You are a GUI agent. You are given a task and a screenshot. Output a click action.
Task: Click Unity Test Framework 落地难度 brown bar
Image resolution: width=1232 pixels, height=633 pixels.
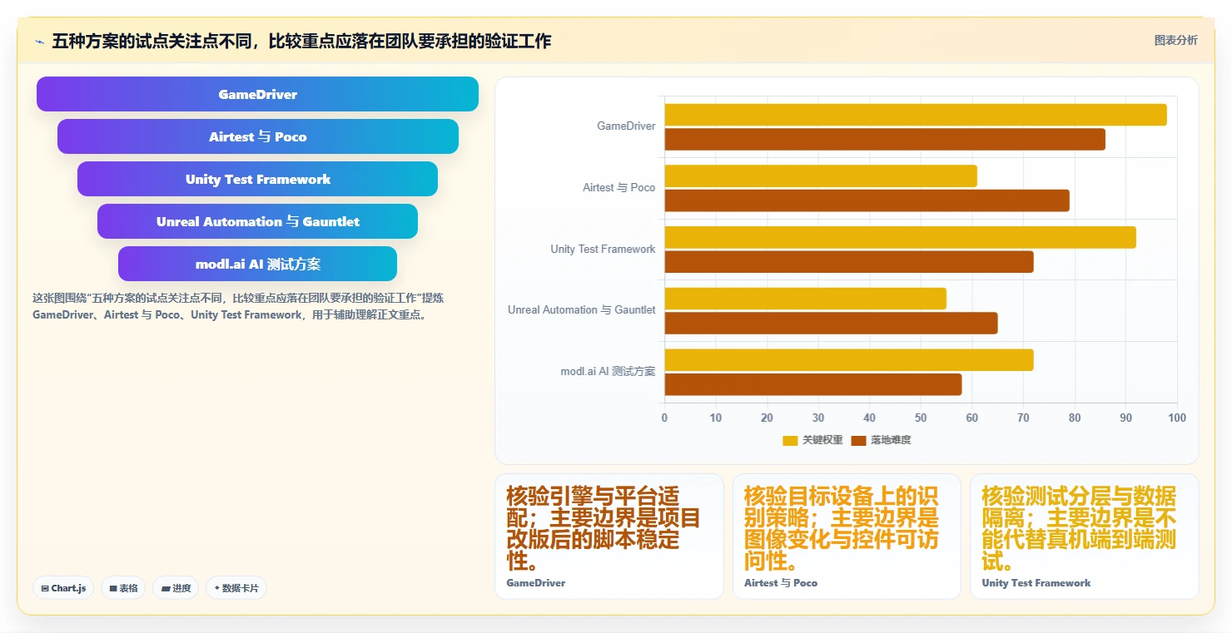coord(849,261)
